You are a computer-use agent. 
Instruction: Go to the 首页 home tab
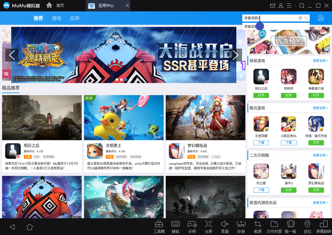click(55, 5)
